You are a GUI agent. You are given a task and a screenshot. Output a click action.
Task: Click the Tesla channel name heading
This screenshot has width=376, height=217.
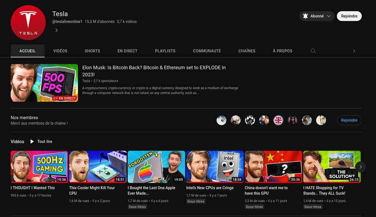click(60, 14)
